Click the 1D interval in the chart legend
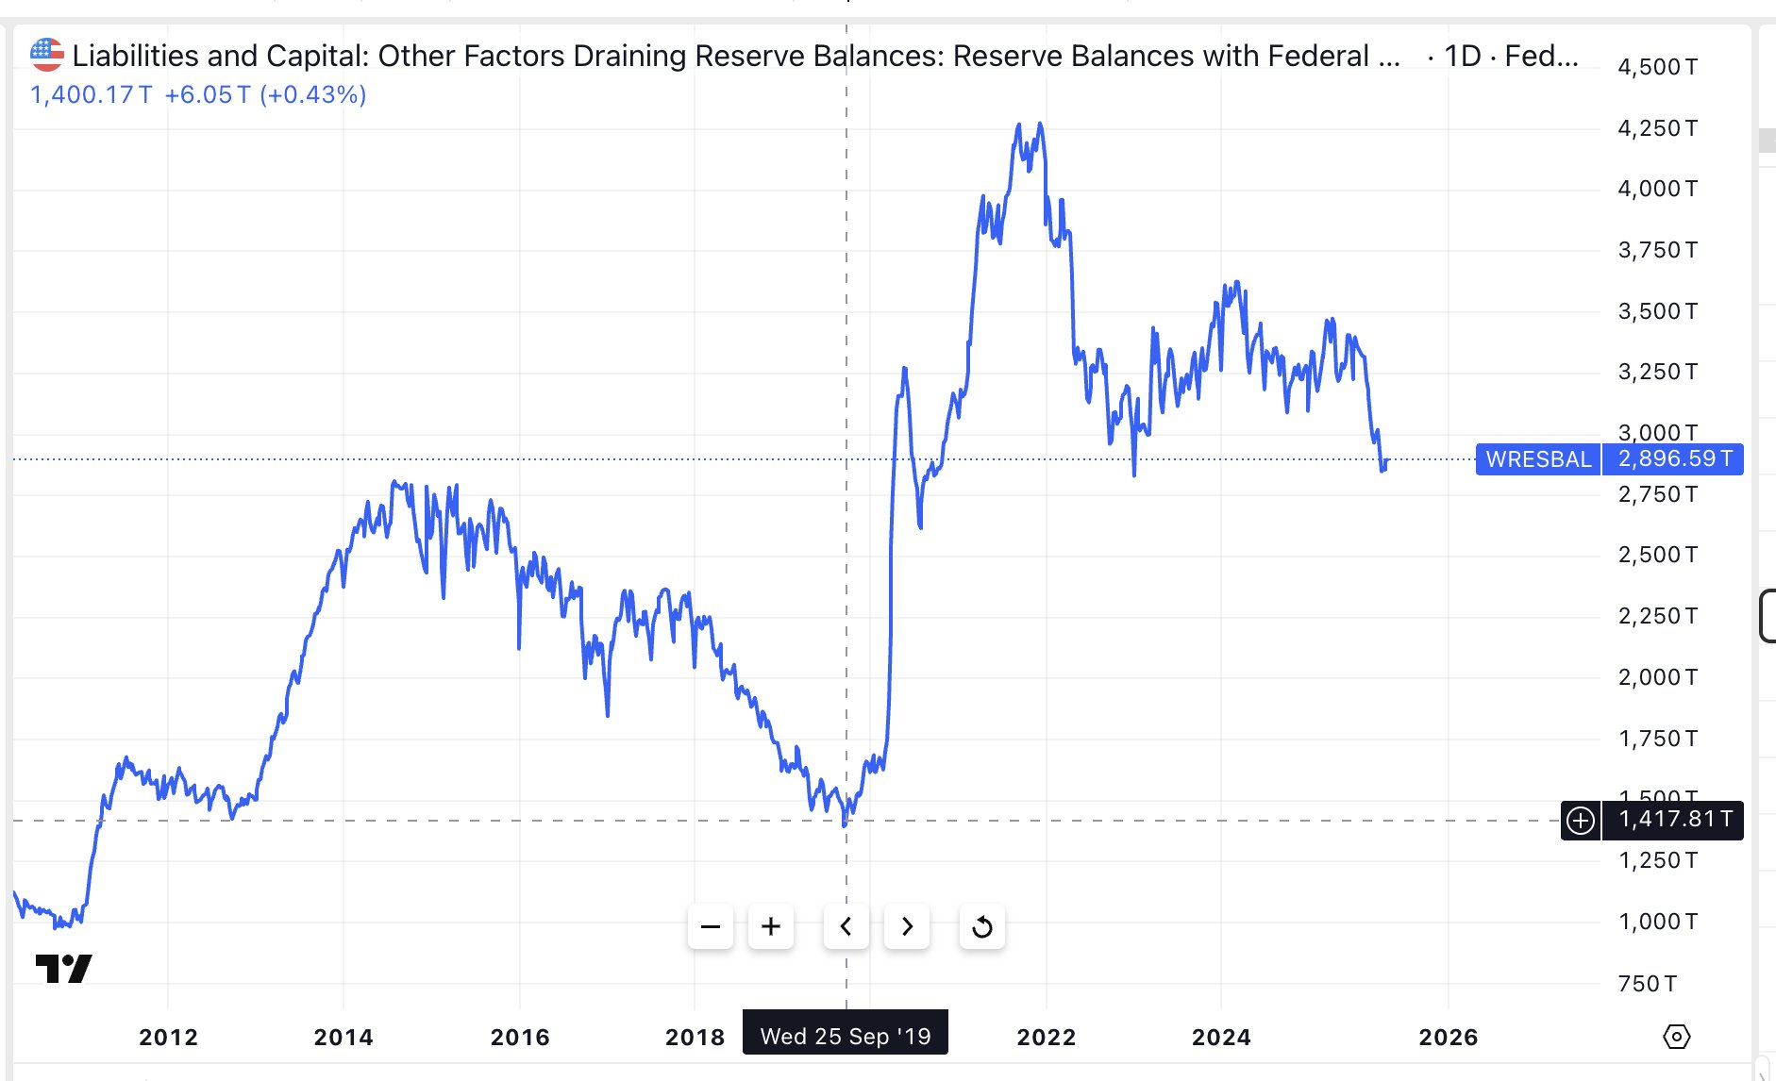1776x1081 pixels. click(x=1463, y=56)
